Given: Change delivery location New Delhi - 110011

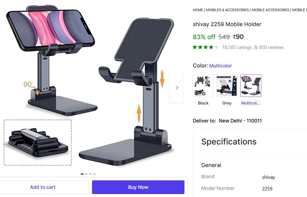Looking at the screenshot, I should coord(240,121).
